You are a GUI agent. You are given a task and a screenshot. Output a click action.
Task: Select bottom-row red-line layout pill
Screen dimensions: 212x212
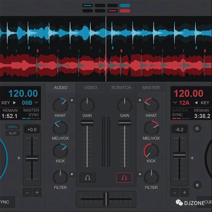coord(113,11)
